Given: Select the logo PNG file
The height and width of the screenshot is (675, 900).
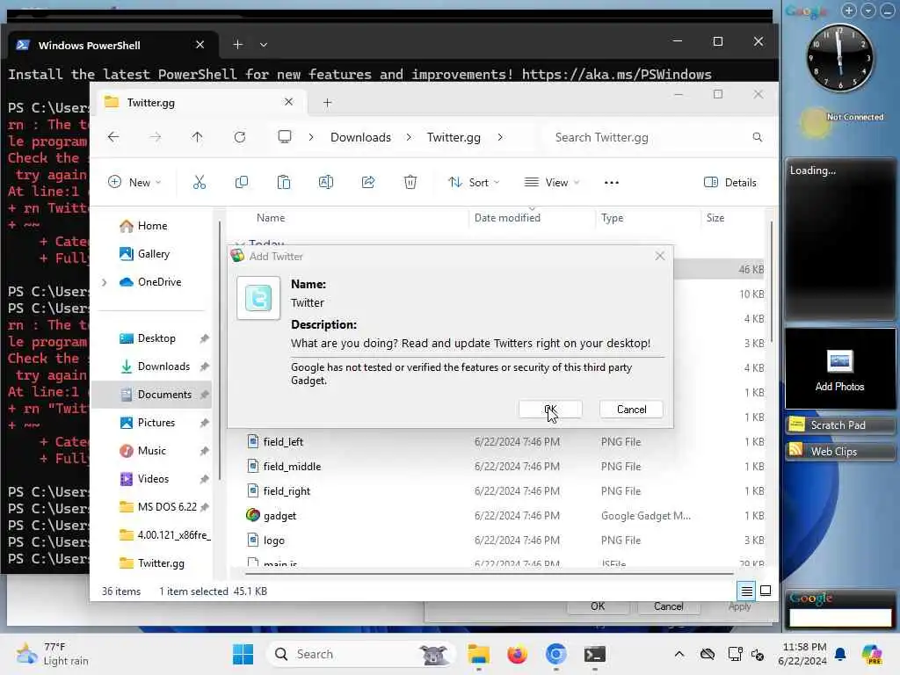Looking at the screenshot, I should (274, 541).
